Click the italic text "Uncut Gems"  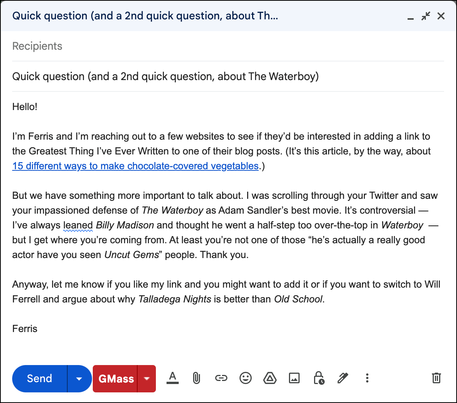pos(132,255)
